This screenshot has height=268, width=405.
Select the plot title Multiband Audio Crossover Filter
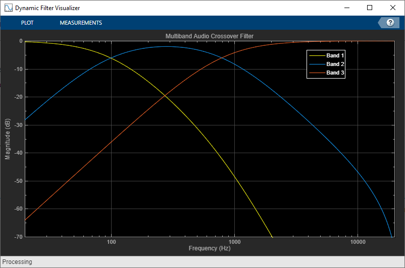[210, 36]
